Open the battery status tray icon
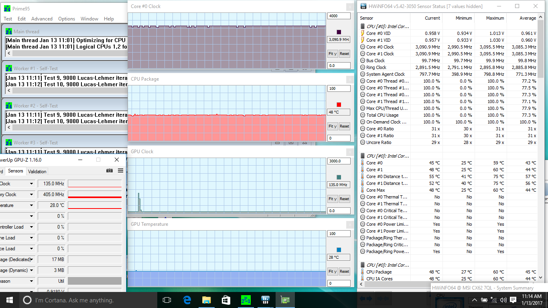The width and height of the screenshot is (548, 308). (485, 300)
